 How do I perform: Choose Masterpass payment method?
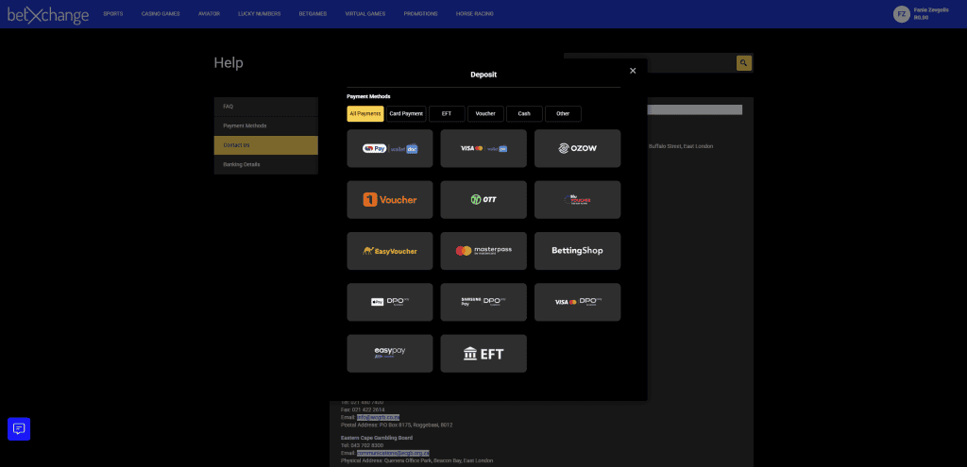tap(483, 251)
